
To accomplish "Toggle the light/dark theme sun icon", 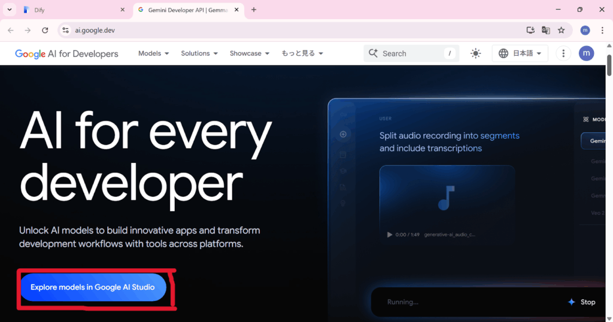I will (475, 53).
